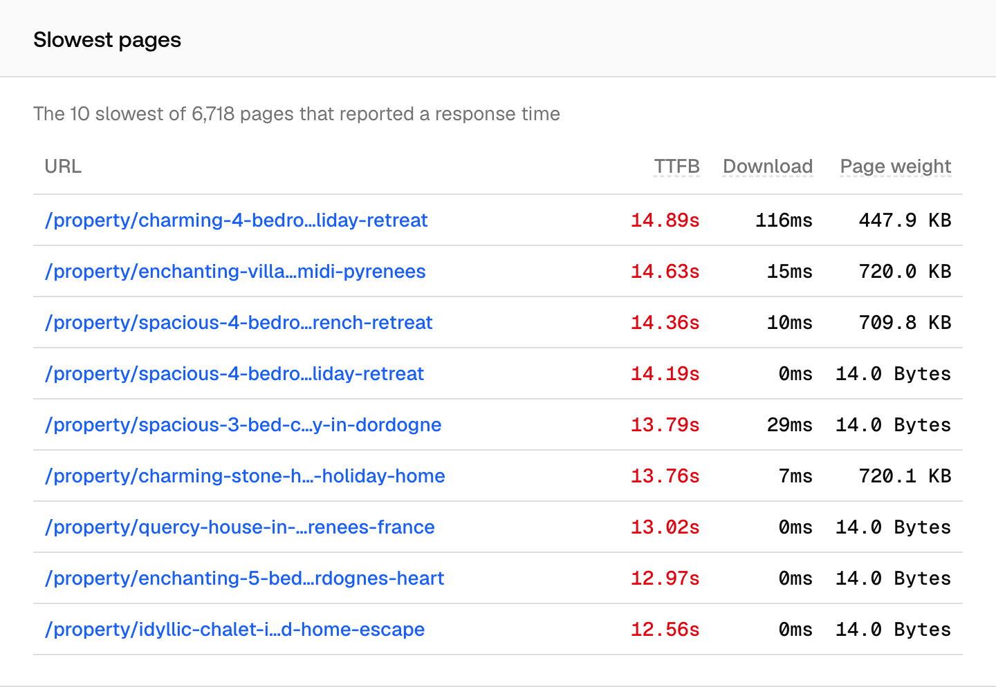Click the 447.9 KB page weight
This screenshot has height=687, width=996.
click(x=905, y=220)
